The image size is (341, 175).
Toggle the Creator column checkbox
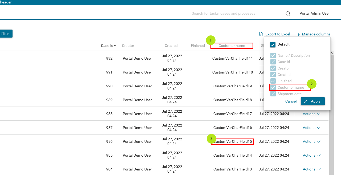[x=273, y=68]
